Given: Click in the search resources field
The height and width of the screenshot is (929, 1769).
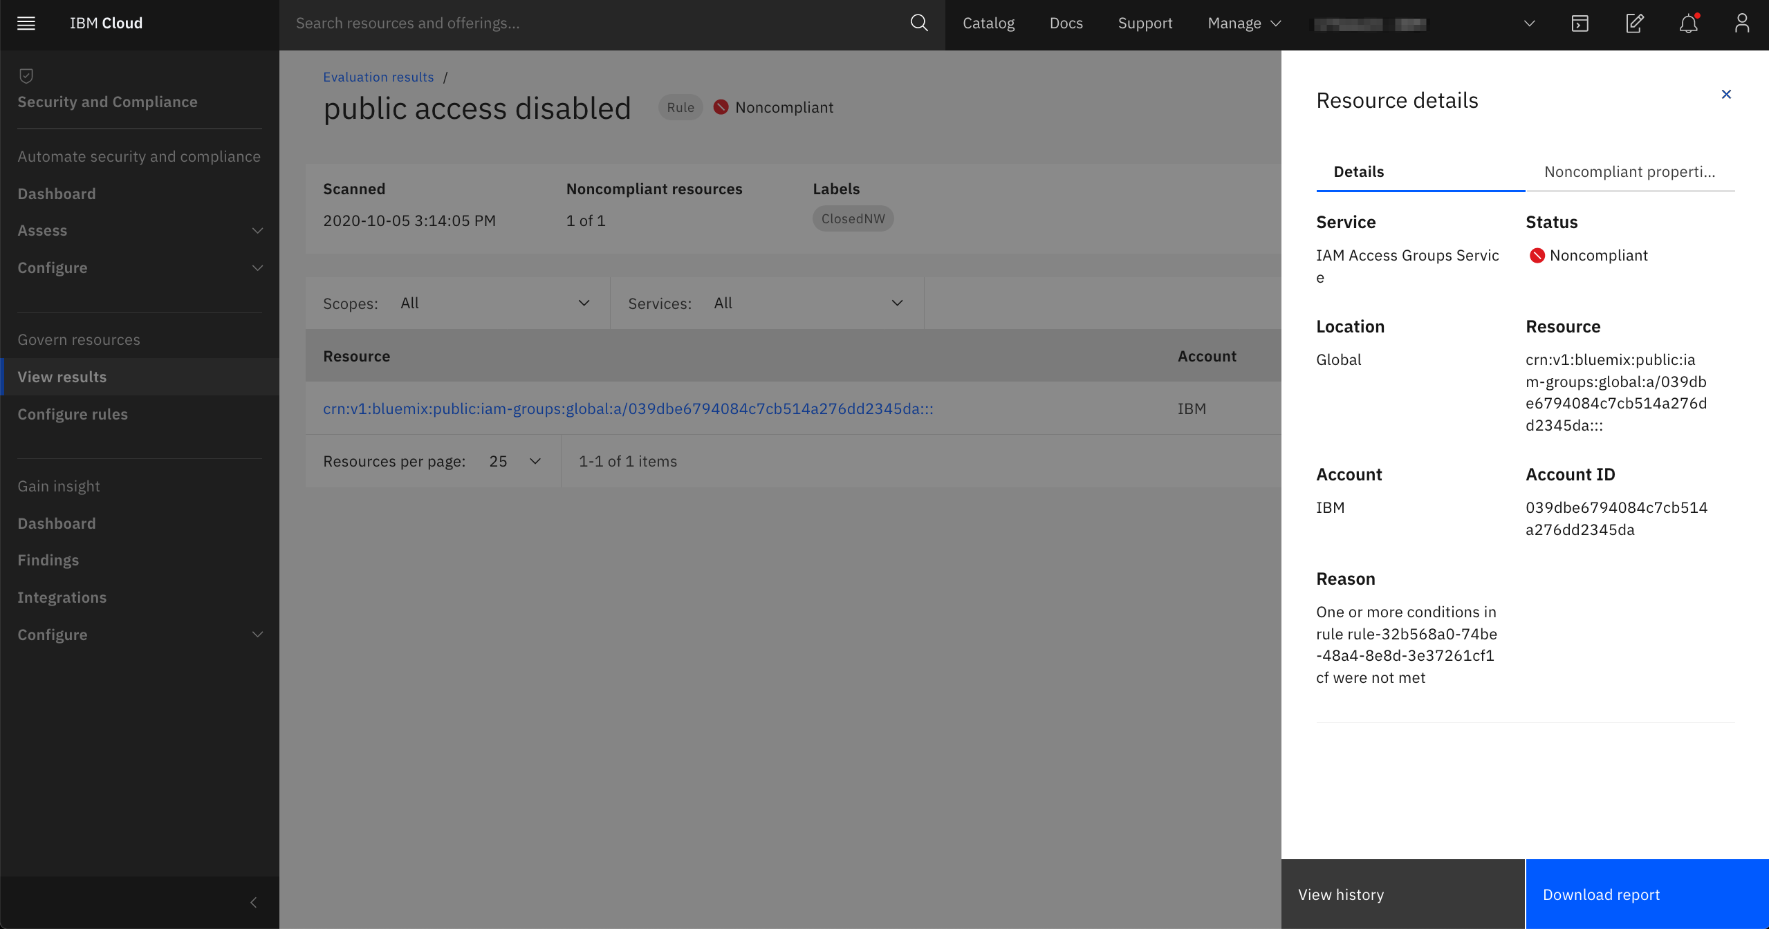Looking at the screenshot, I should [595, 24].
